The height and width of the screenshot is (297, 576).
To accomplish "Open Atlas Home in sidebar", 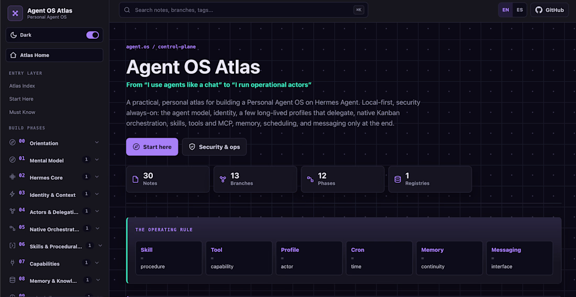I will click(x=54, y=55).
